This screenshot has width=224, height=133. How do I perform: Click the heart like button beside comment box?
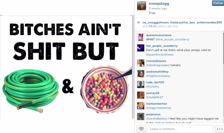[x=141, y=129]
